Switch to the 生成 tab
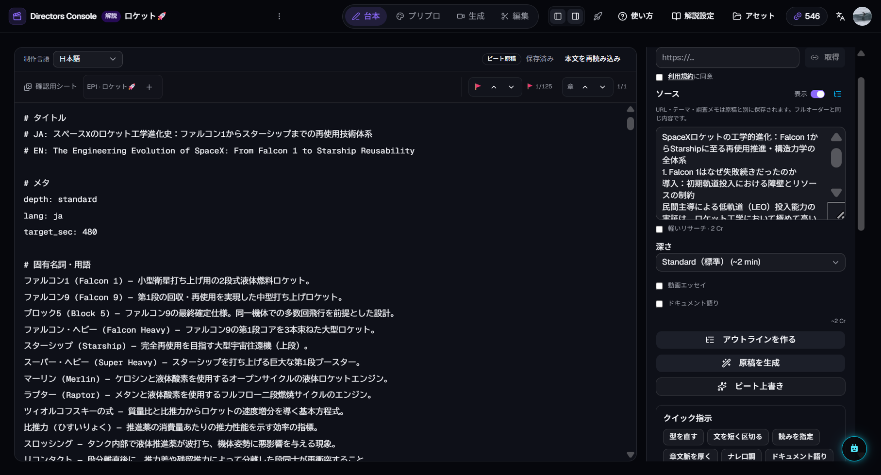 [x=470, y=16]
